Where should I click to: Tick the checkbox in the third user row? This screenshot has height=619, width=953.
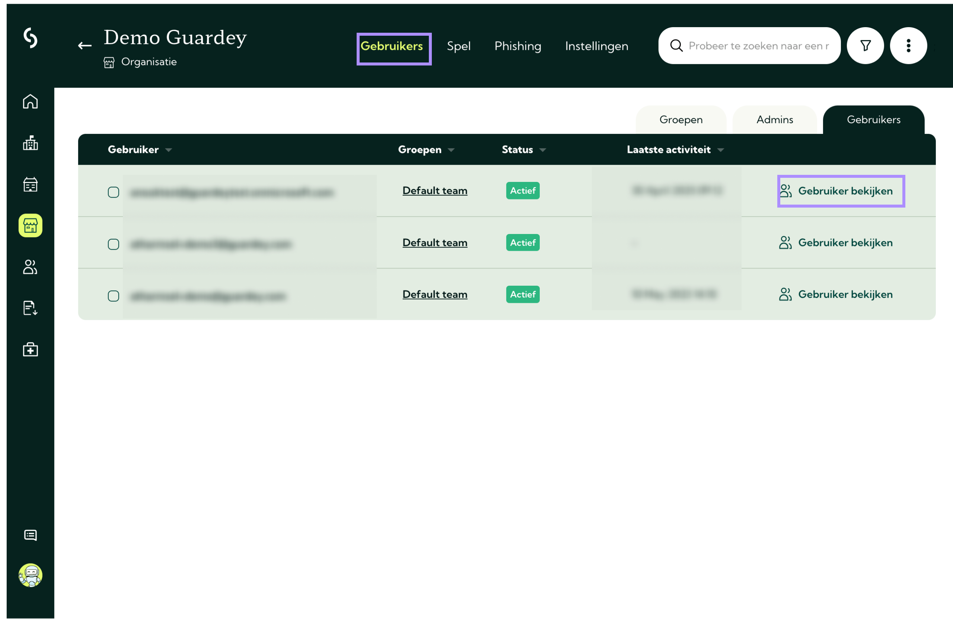pyautogui.click(x=113, y=296)
